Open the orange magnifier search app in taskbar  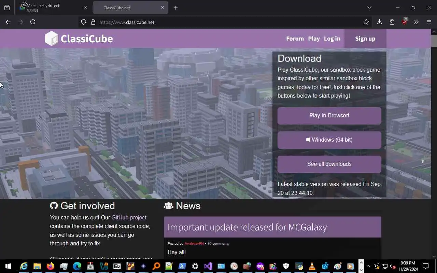[156, 266]
